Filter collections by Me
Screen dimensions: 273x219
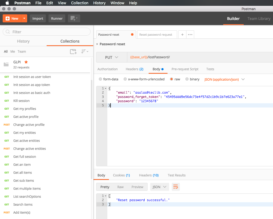[x=13, y=51]
